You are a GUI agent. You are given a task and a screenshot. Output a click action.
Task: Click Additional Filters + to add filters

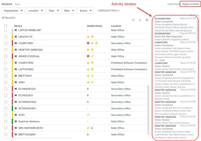tap(109, 11)
